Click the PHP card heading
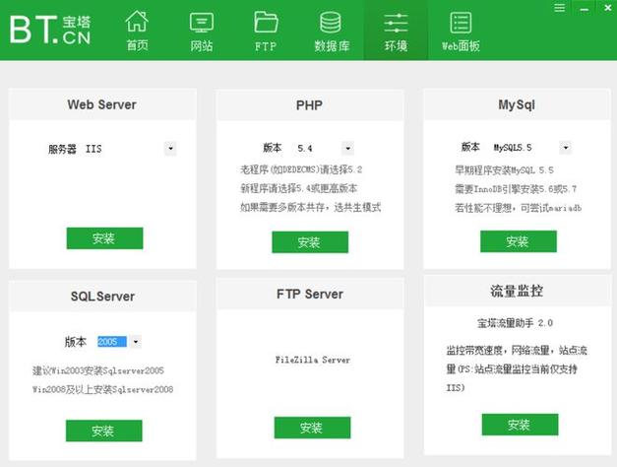This screenshot has height=467, width=617. coord(309,105)
